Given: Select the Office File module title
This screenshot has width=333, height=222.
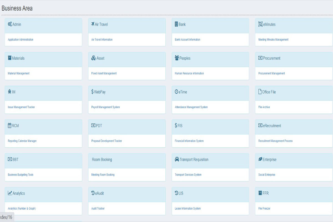Looking at the screenshot, I should [269, 92].
